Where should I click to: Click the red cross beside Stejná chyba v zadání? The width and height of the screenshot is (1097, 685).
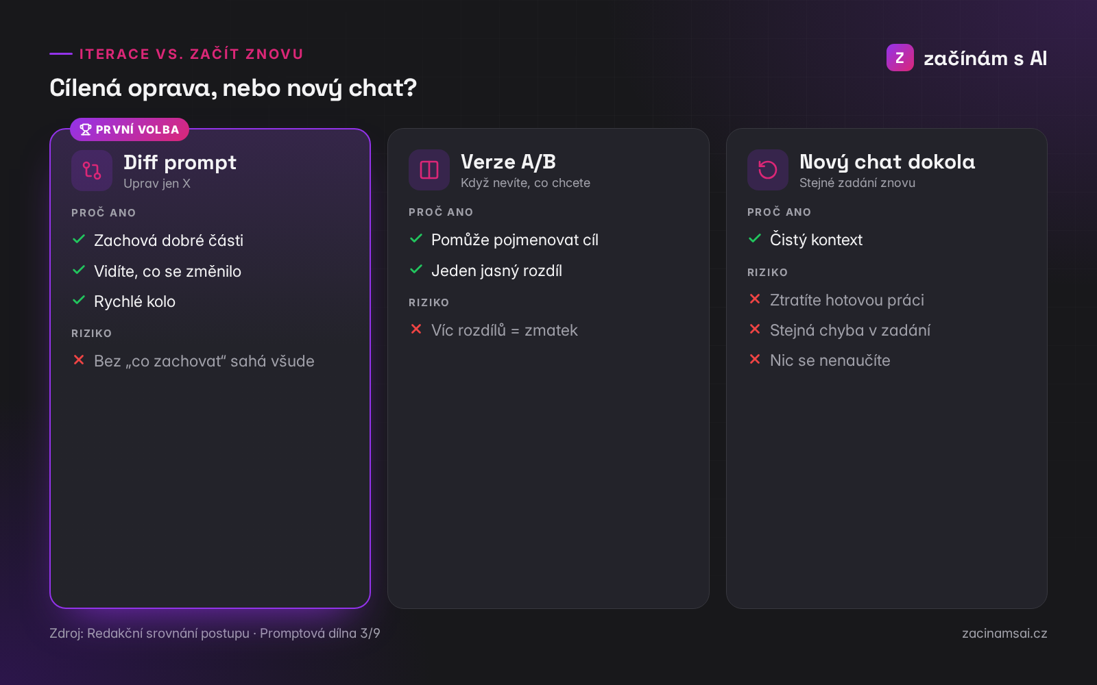(x=755, y=329)
